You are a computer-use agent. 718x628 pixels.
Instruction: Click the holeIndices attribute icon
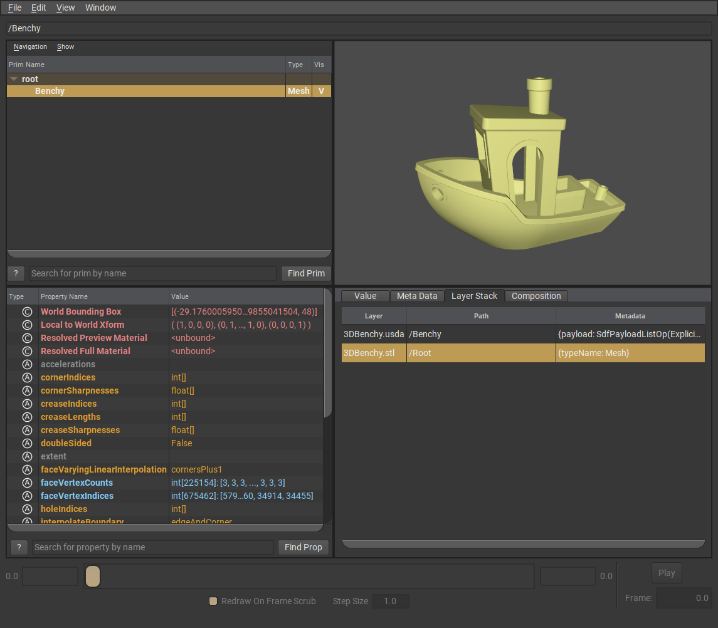pyautogui.click(x=28, y=509)
